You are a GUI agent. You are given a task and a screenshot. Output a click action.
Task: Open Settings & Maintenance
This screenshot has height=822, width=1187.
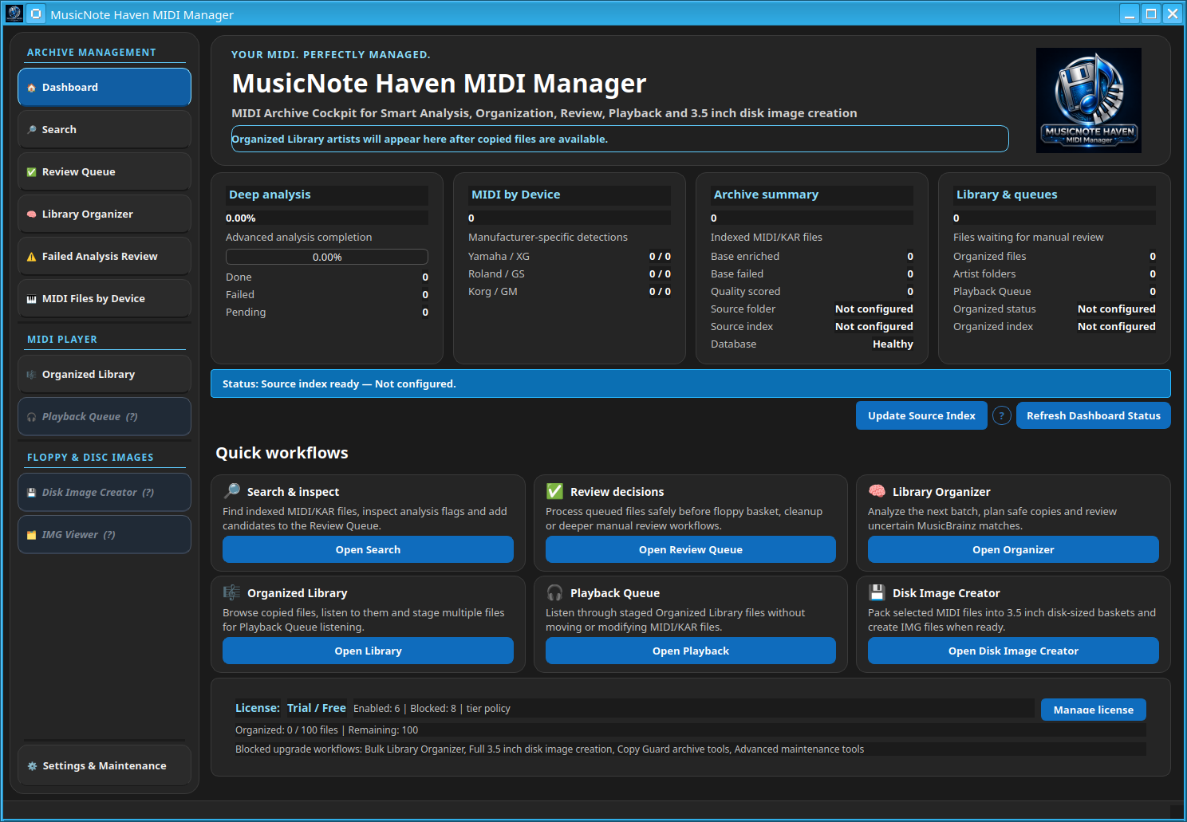coord(105,765)
